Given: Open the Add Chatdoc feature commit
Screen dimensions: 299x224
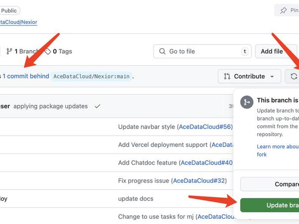Looking at the screenshot, I should coord(147,163).
